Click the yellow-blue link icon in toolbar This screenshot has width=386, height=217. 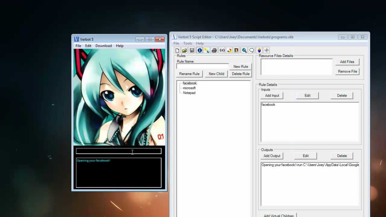tap(207, 50)
